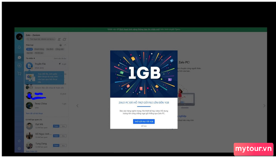Screen dimensions: 276x159
Task: Open the shopping cart sidebar icon
Action: pyautogui.click(x=19, y=73)
